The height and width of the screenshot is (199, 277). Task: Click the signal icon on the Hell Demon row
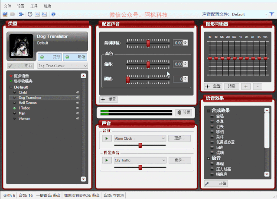77,103
